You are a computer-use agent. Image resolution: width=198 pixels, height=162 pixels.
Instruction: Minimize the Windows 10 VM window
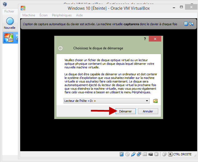(174, 7)
